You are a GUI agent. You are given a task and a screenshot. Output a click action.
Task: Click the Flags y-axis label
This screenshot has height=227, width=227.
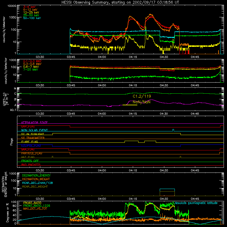point(11,142)
